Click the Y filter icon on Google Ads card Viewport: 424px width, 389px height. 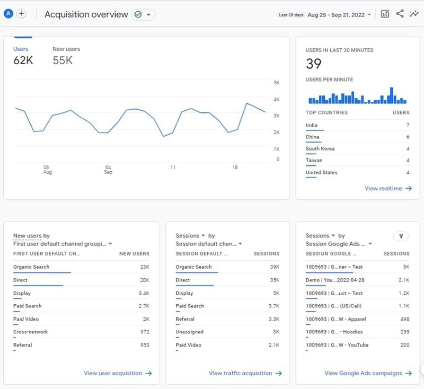[x=400, y=235]
